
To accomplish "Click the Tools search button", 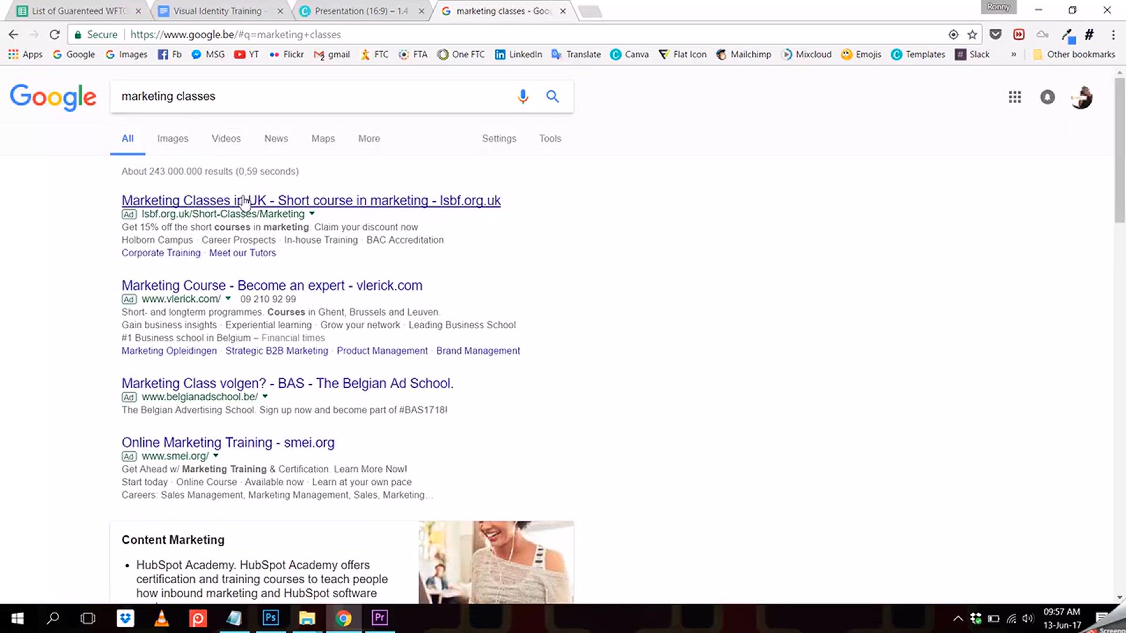I will (x=550, y=138).
